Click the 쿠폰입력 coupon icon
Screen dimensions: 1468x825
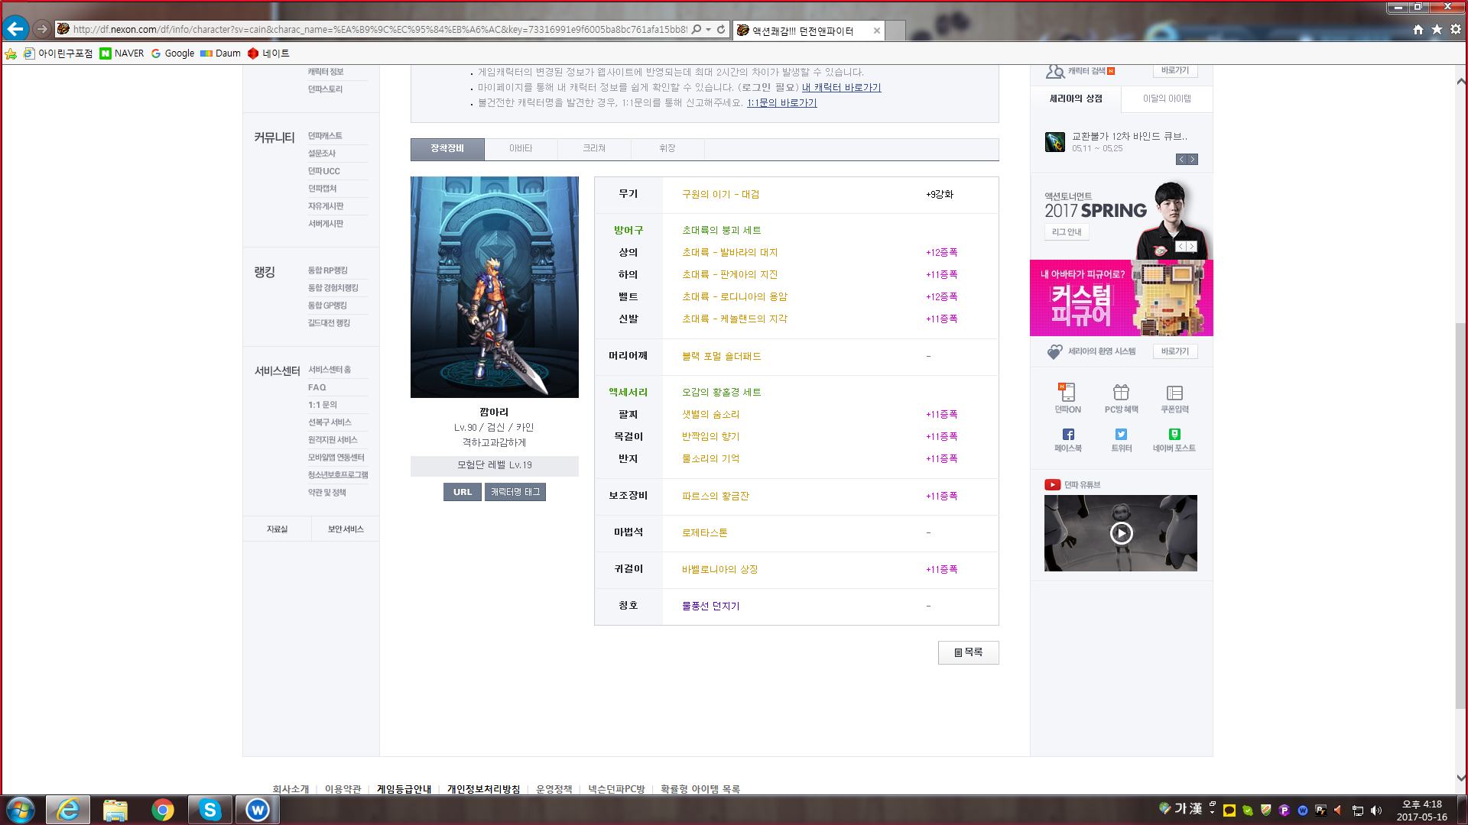point(1174,393)
